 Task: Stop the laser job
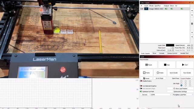pos(167,65)
